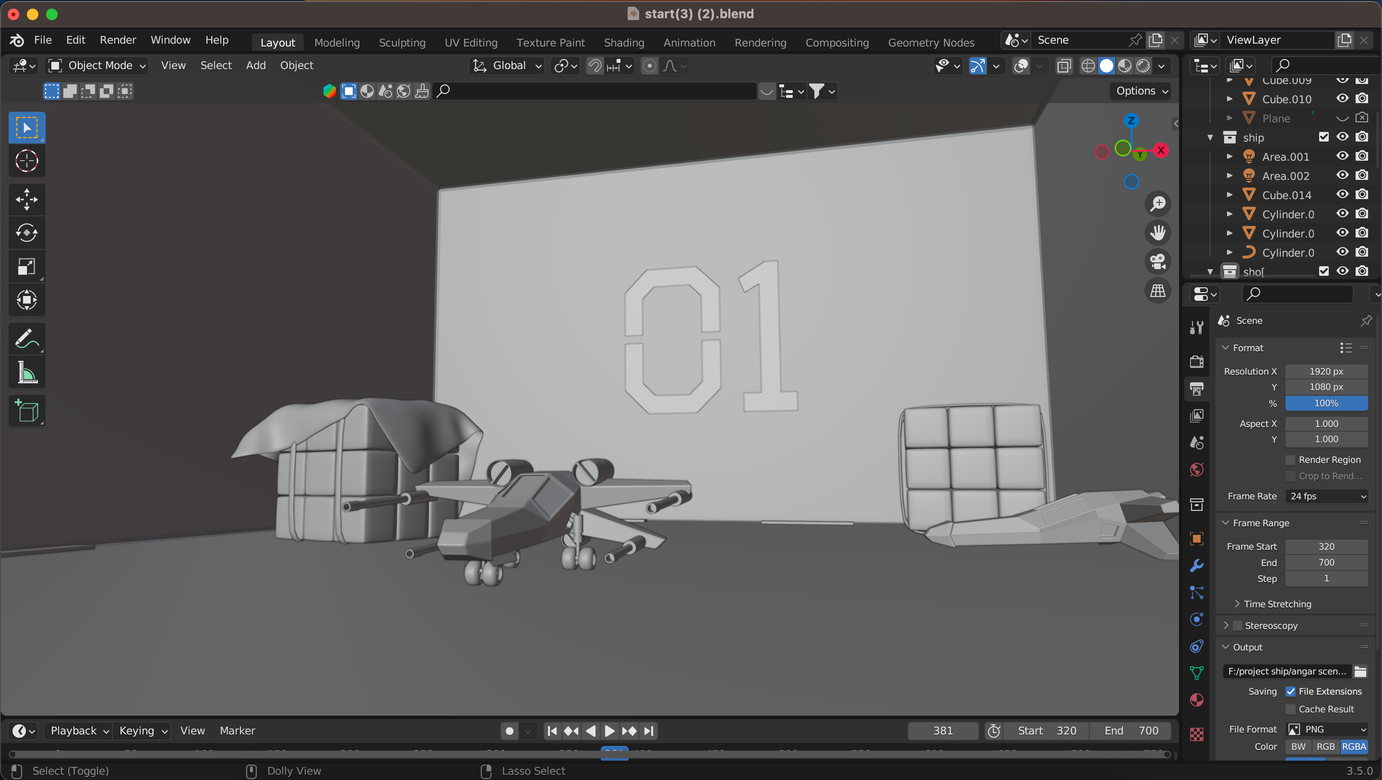Screen dimensions: 1382x780
Task: Enable the Render Region checkbox
Action: 1291,460
